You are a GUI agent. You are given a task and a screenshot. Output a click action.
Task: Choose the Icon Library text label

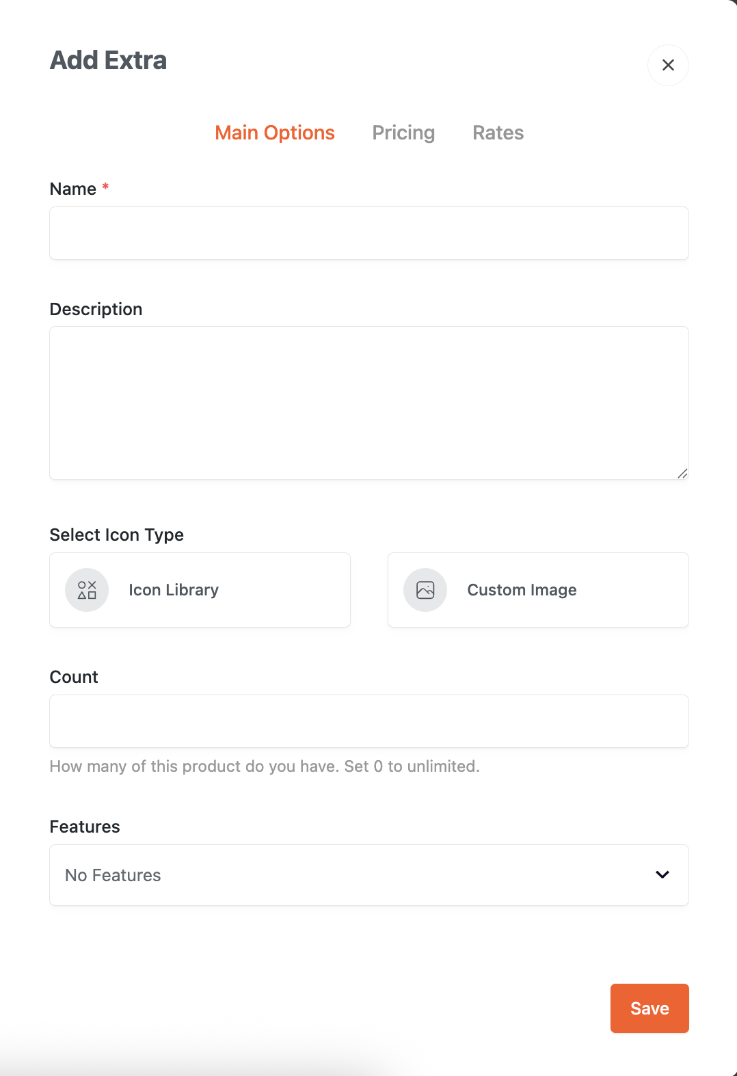[174, 590]
